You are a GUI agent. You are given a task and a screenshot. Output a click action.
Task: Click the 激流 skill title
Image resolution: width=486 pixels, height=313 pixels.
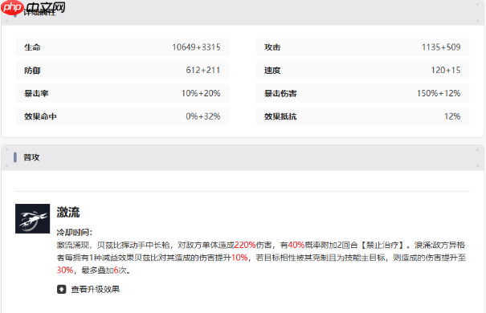click(x=68, y=213)
